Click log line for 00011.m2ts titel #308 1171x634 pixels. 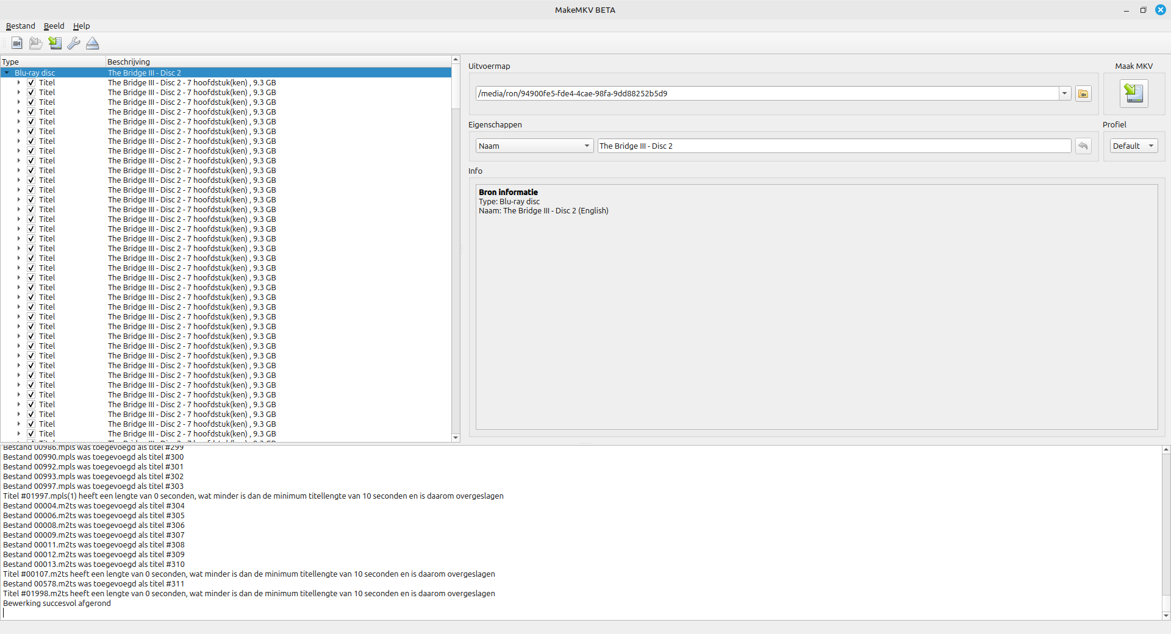(94, 545)
